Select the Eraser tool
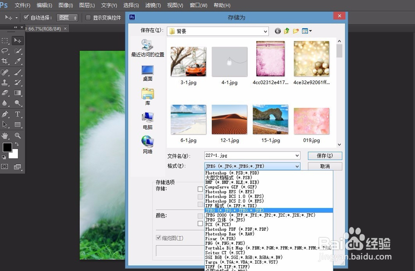Image resolution: width=415 pixels, height=271 pixels. 5,93
